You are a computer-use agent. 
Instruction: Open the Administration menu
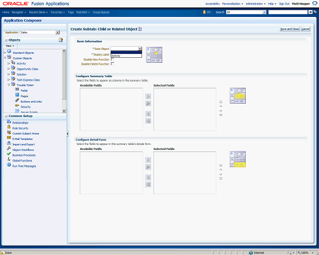[x=256, y=3]
